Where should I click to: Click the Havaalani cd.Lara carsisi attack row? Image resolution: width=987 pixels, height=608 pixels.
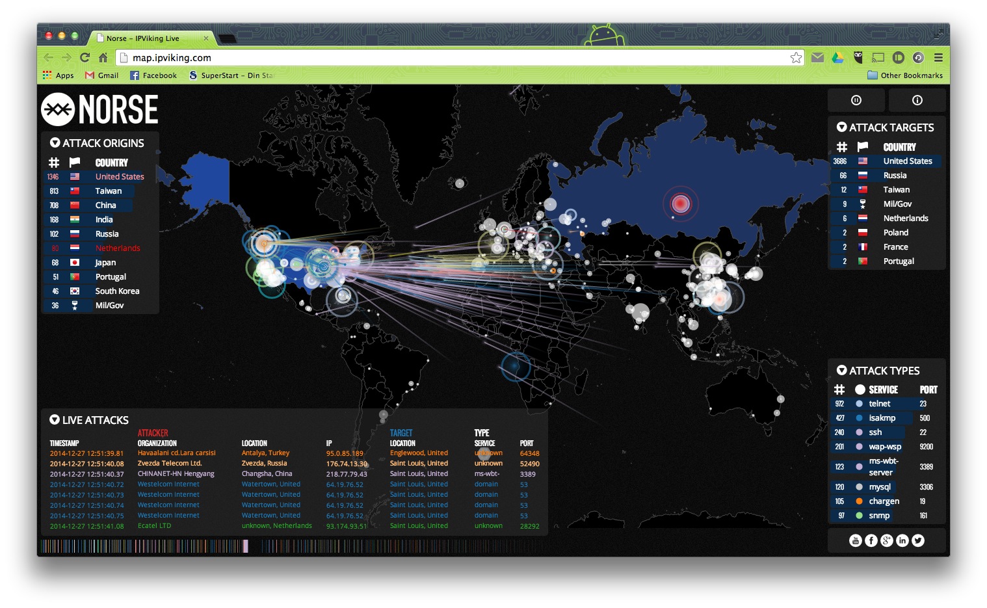(295, 453)
